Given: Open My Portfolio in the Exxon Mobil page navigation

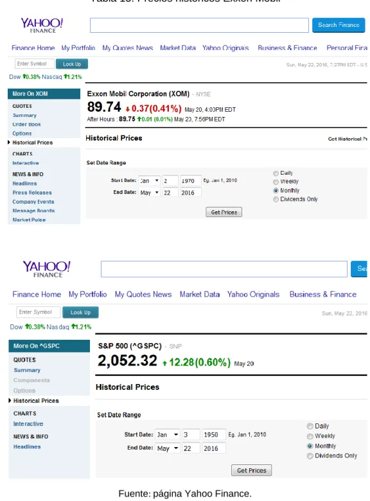Looking at the screenshot, I should (x=78, y=48).
